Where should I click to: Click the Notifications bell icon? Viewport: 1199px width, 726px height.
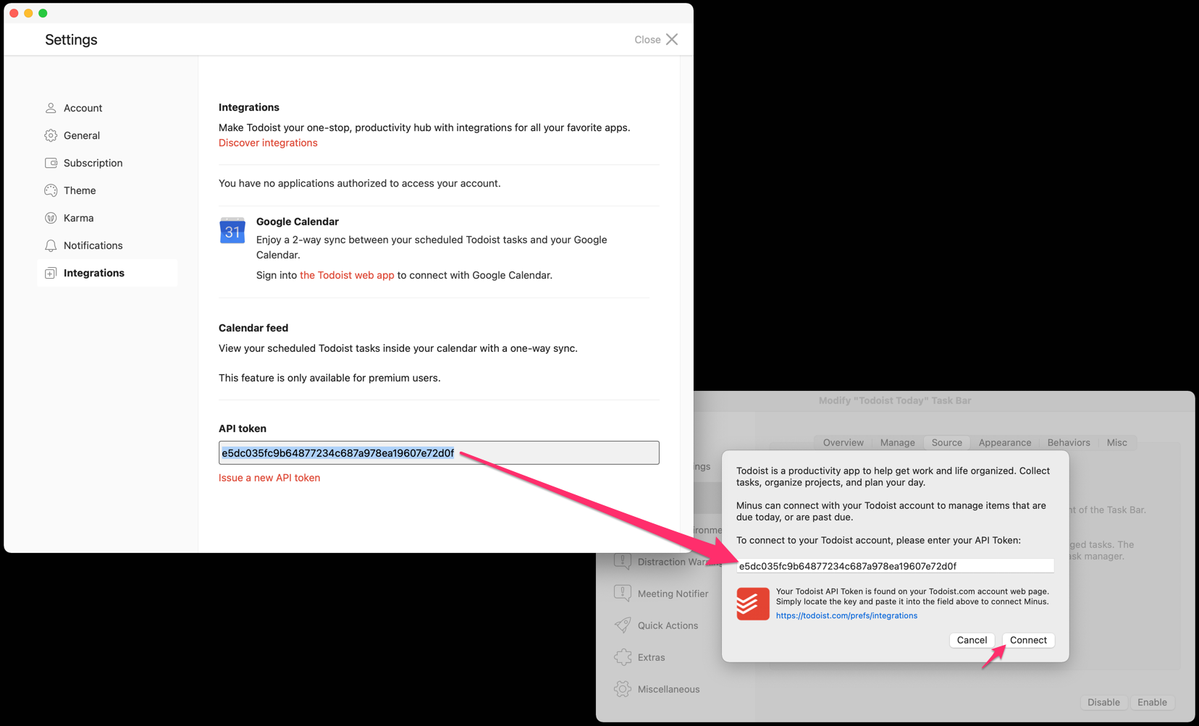pyautogui.click(x=51, y=245)
